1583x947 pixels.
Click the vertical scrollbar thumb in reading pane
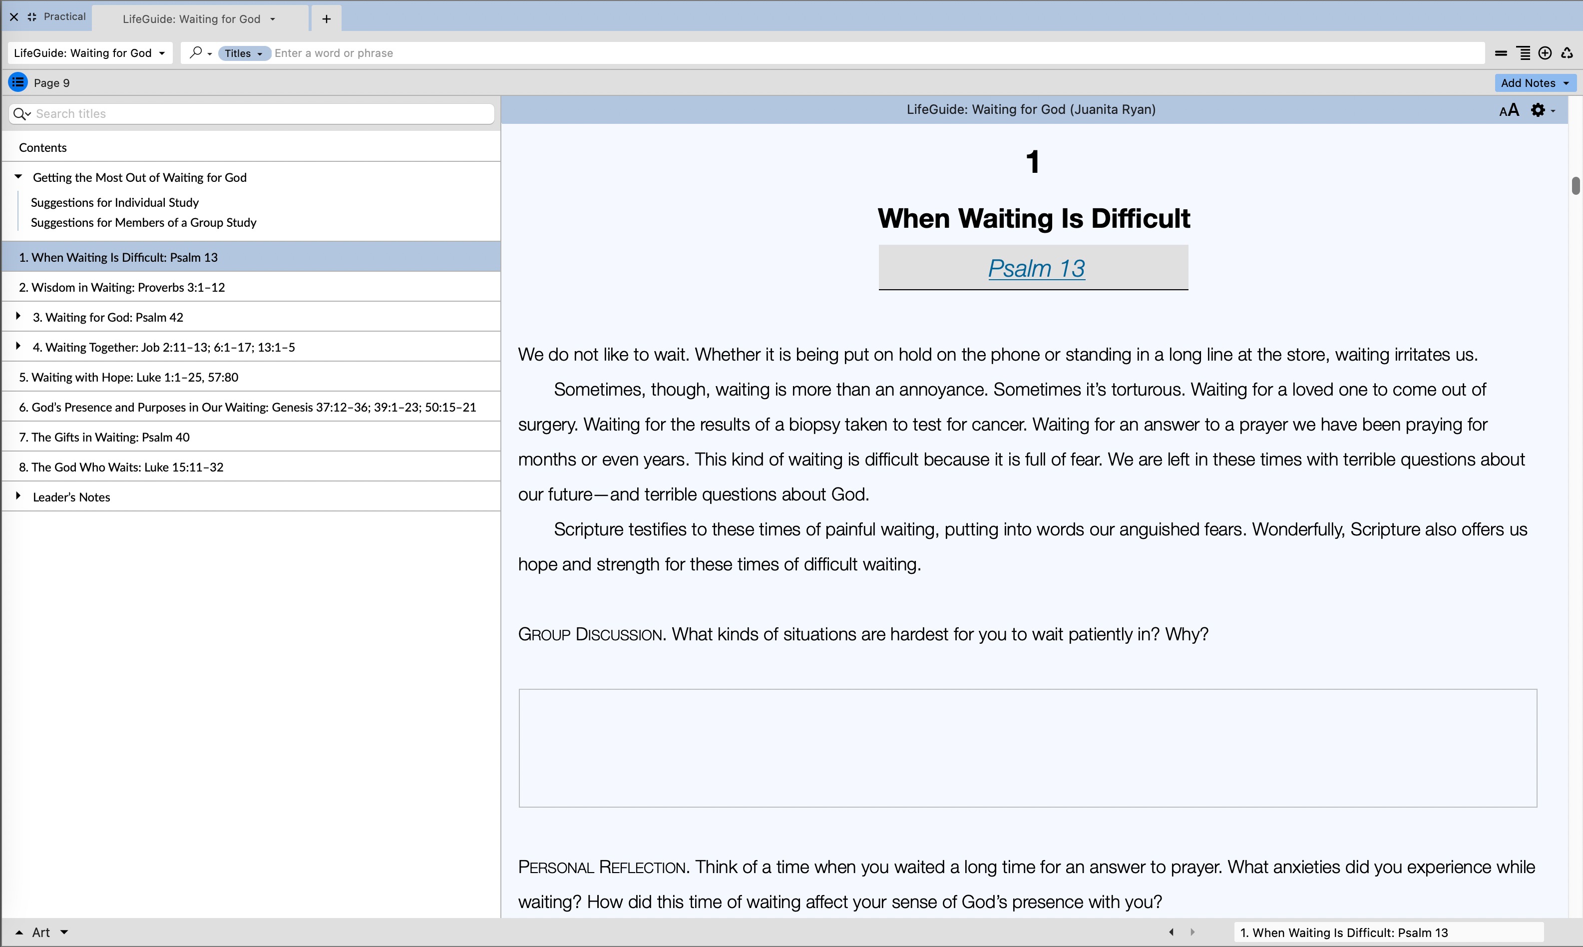(1576, 186)
